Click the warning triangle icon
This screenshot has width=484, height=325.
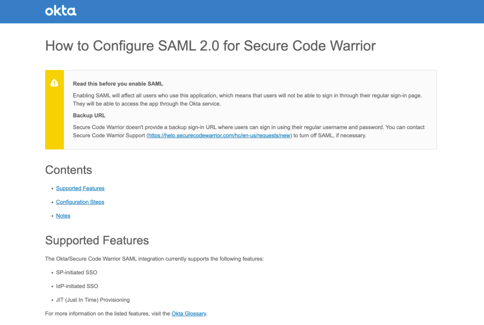54,83
